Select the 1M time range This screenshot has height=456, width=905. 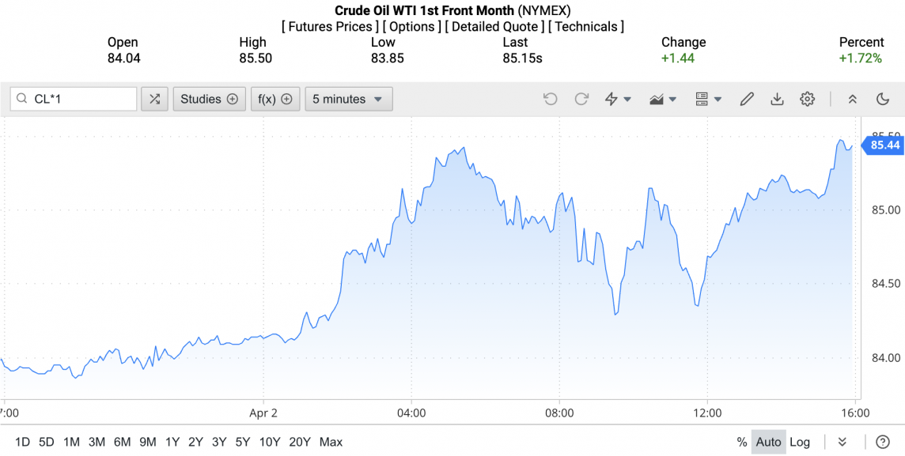71,442
